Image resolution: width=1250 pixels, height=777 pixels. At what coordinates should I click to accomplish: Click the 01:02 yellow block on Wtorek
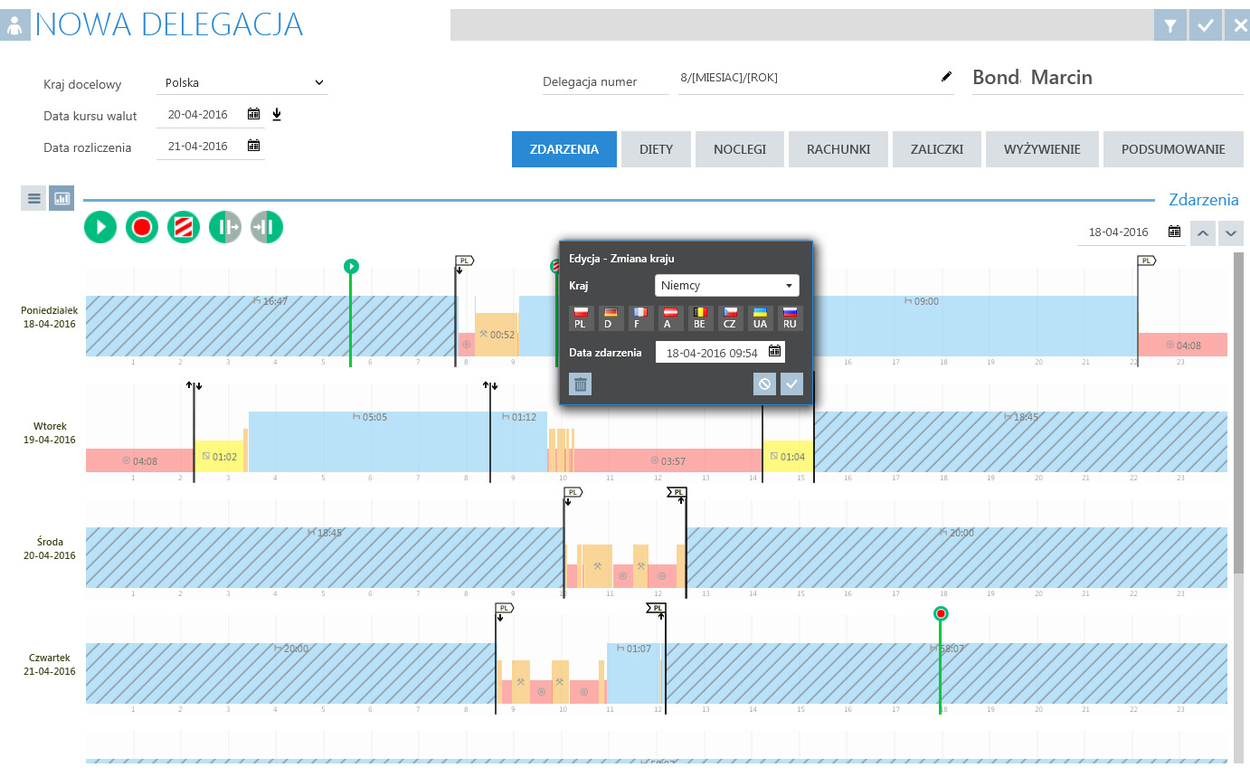[x=219, y=457]
